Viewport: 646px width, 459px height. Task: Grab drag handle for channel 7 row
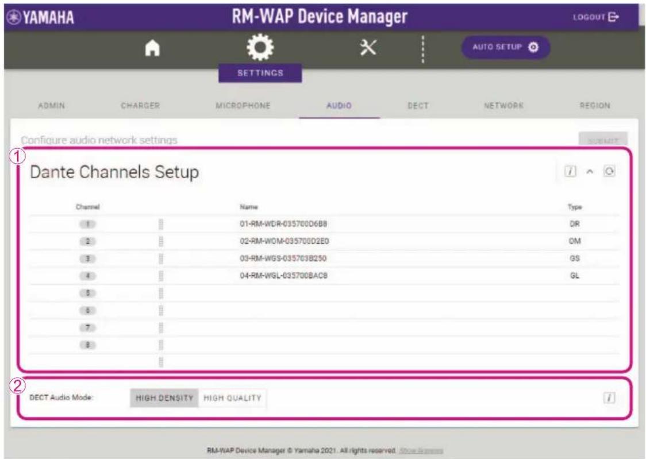(x=161, y=327)
